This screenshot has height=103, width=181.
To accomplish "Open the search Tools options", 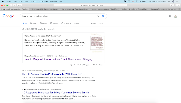I will click(101, 23).
